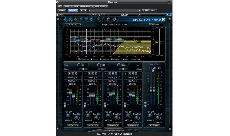230x136 pixels.
Task: Open the gear settings icon in toolbar
Action: point(75,20)
